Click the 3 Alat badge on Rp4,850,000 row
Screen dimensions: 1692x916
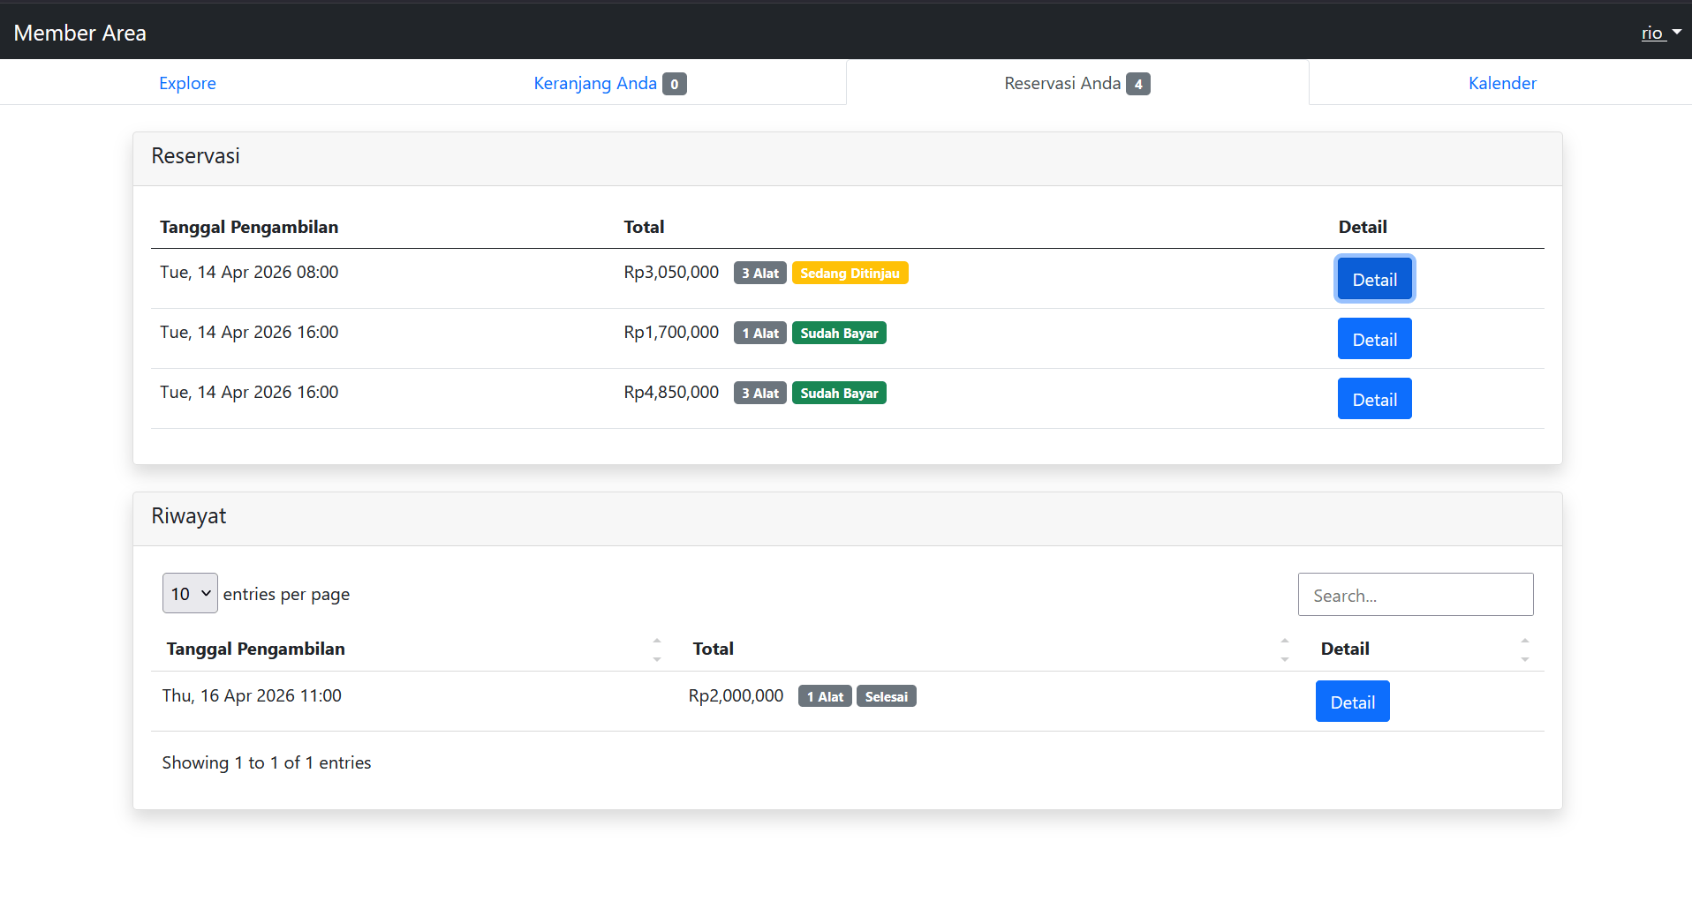(x=760, y=393)
